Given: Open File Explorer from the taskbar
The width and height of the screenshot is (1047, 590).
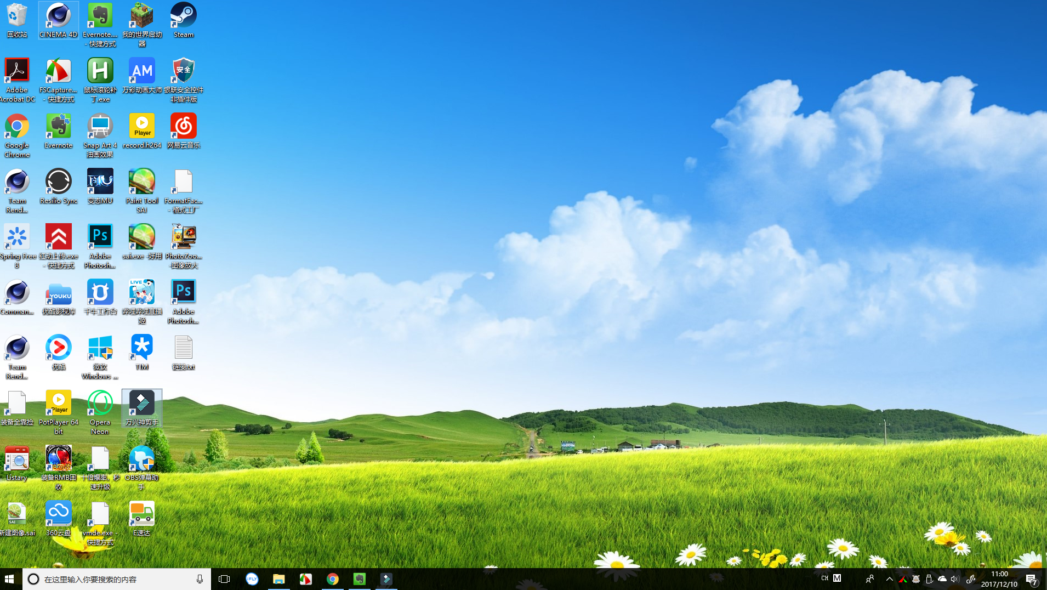Looking at the screenshot, I should click(278, 579).
